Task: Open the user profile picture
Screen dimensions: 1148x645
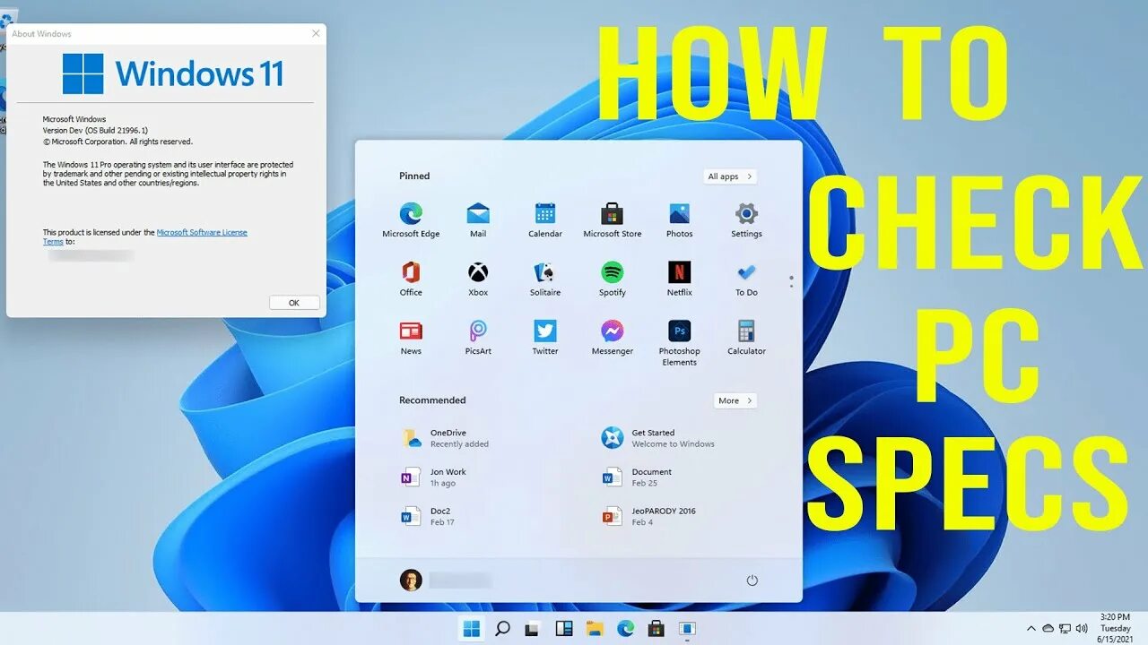Action: coord(411,580)
